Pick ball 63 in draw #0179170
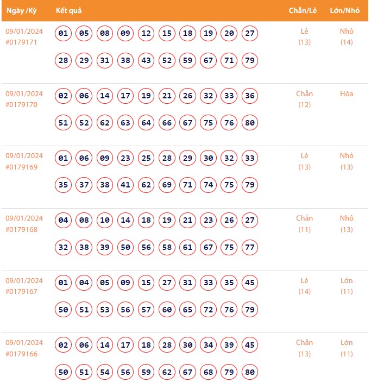The width and height of the screenshot is (371, 389). [x=125, y=123]
